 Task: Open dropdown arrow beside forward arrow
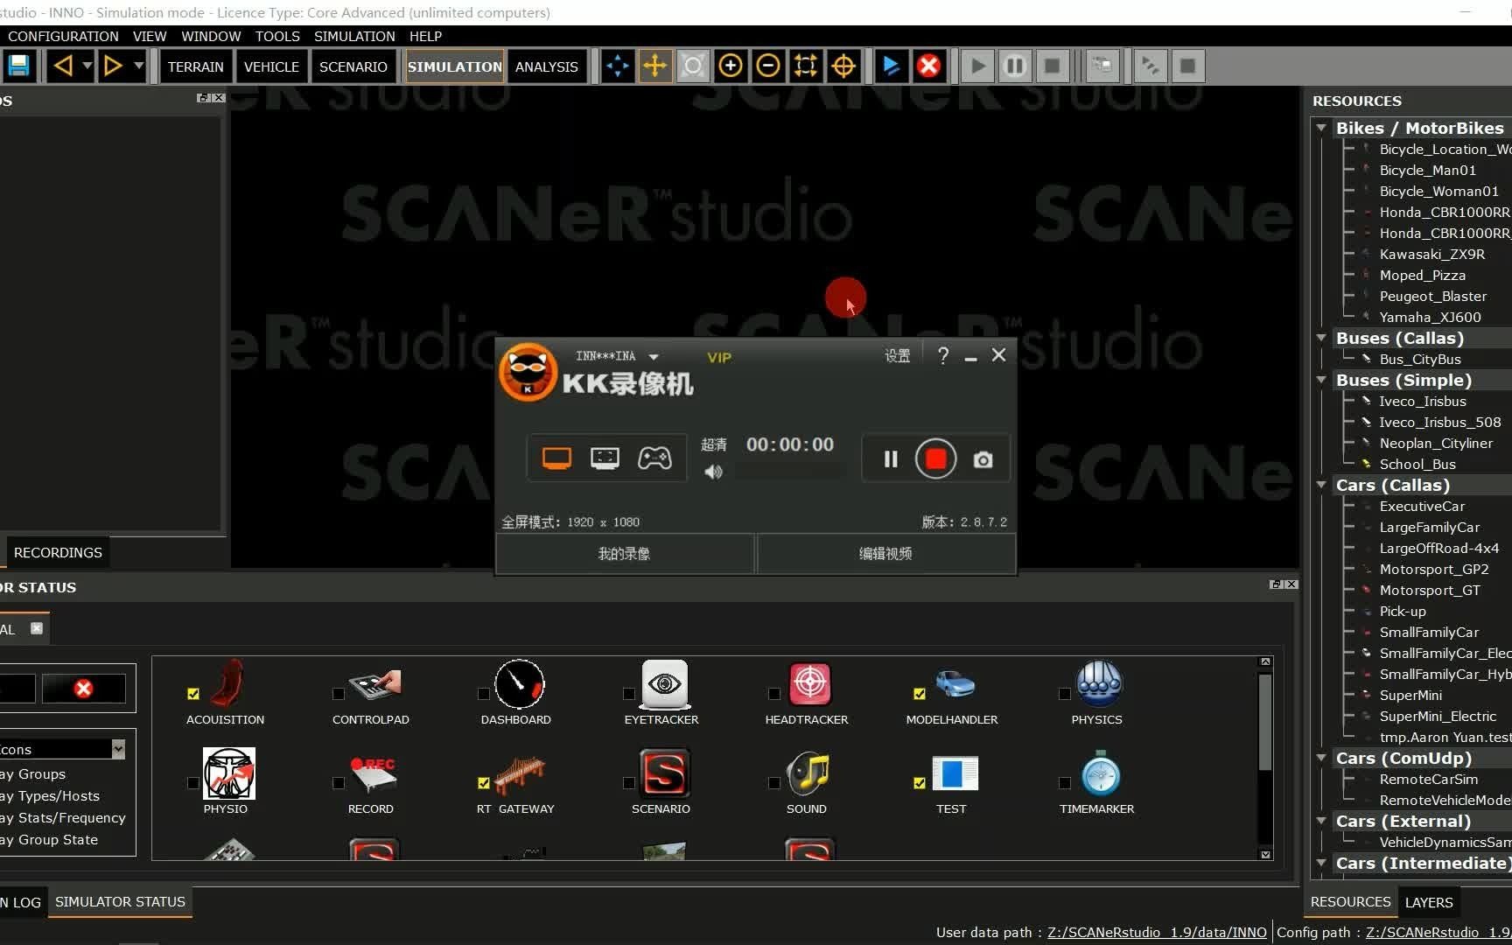[x=138, y=66]
